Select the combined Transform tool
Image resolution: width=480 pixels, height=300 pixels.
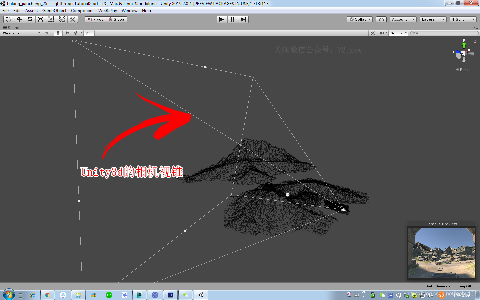pos(62,19)
